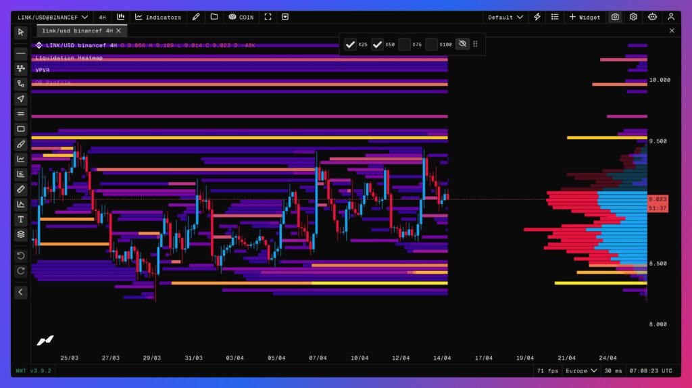
Task: Enable the X75 leverage checkbox
Action: pyautogui.click(x=404, y=45)
